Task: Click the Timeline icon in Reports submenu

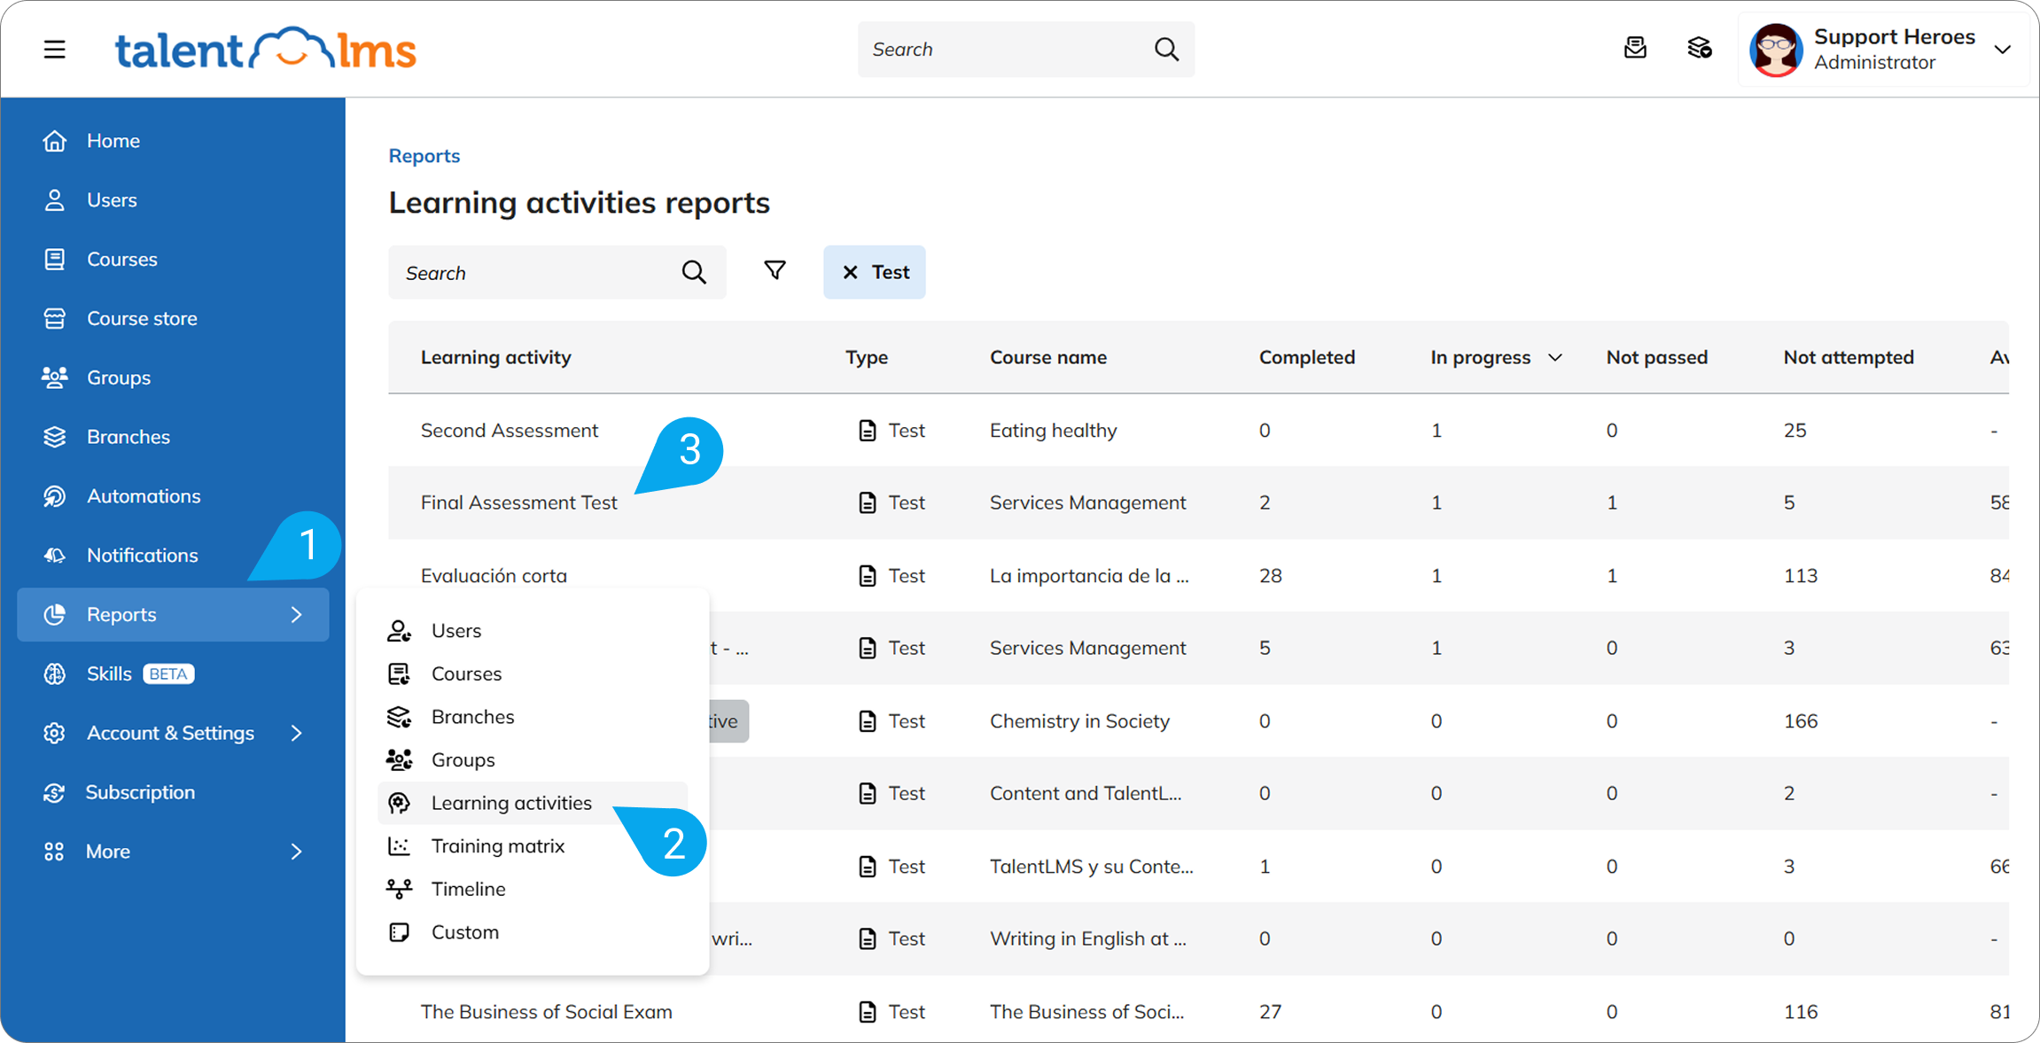Action: (x=400, y=889)
